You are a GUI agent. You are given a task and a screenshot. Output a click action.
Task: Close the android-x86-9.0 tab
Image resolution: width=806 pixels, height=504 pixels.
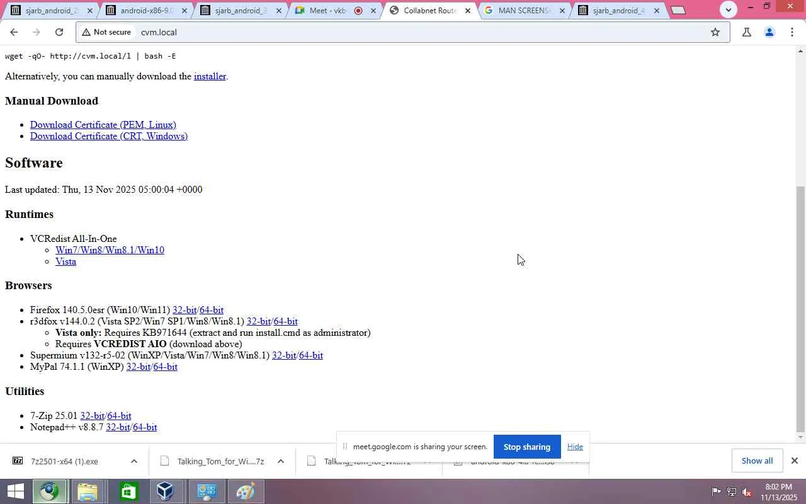coord(184,11)
